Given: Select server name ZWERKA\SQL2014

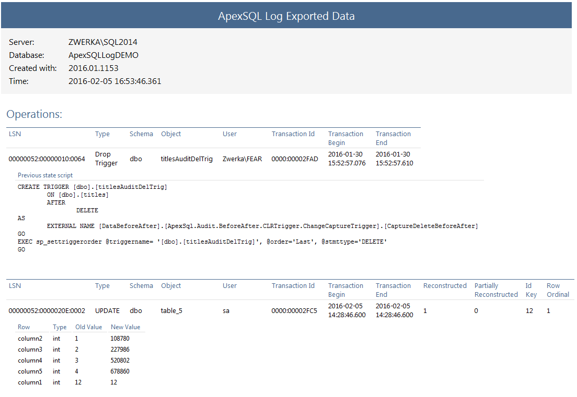Looking at the screenshot, I should 102,42.
